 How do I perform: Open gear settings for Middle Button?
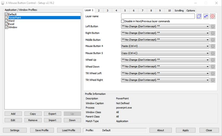(x=213, y=40)
